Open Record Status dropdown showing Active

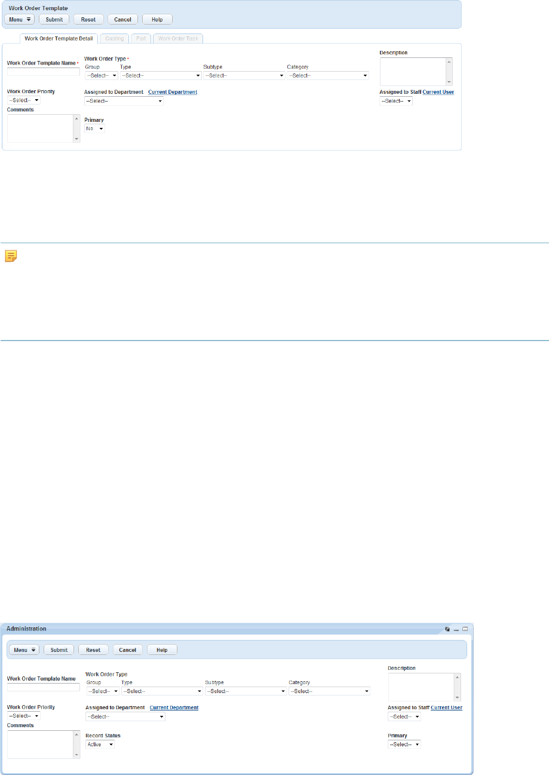(x=100, y=745)
